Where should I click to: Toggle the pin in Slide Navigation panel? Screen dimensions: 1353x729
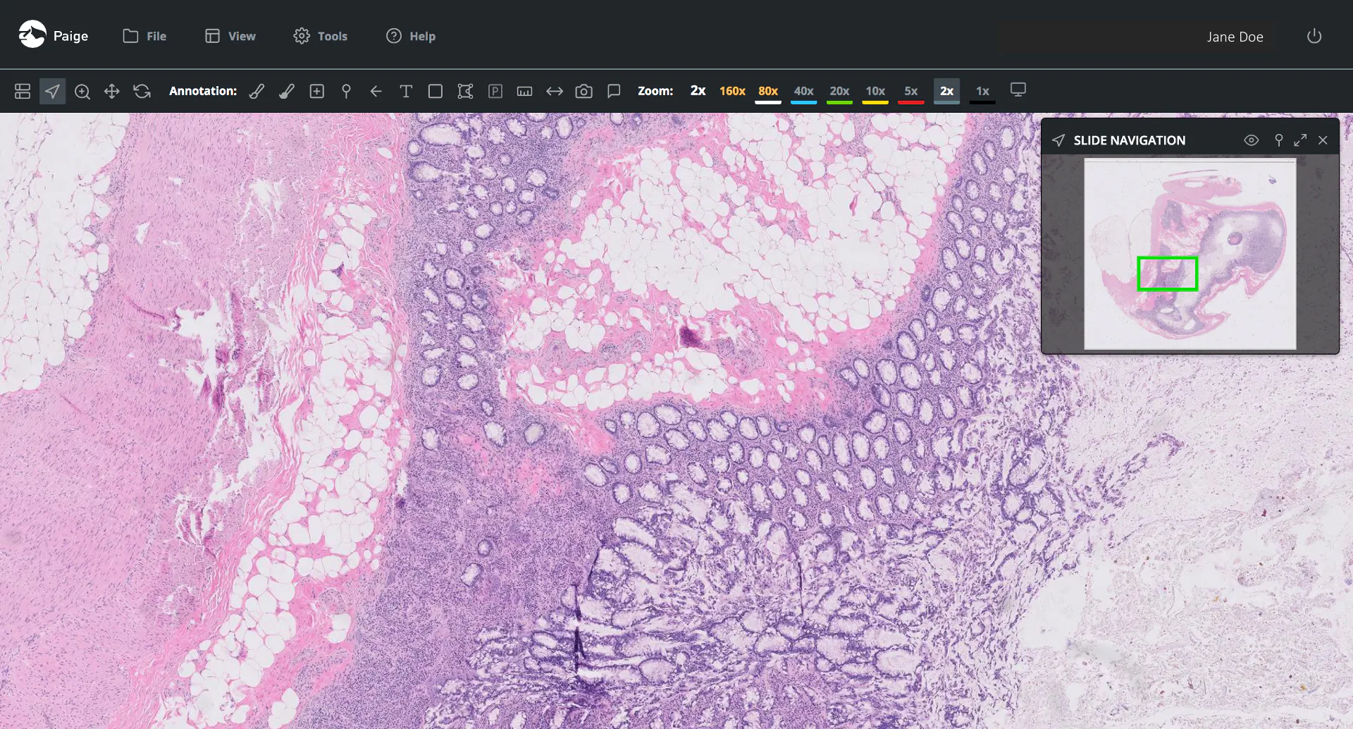tap(1278, 140)
